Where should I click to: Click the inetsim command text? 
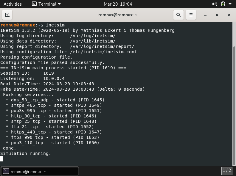coord(55,25)
